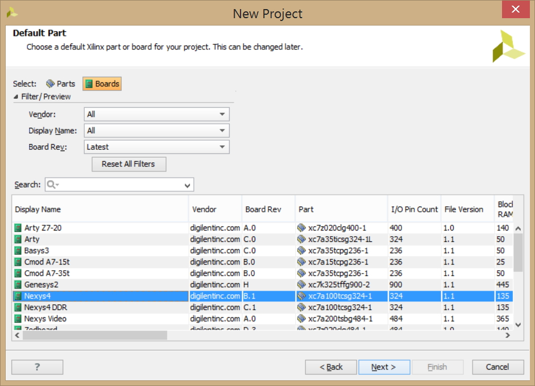The width and height of the screenshot is (535, 386).
Task: Click chip icon beside xc7k325tffg900-2
Action: click(x=301, y=284)
